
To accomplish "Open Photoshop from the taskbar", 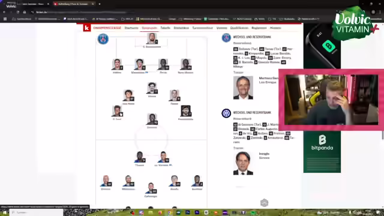I will pyautogui.click(x=188, y=212).
